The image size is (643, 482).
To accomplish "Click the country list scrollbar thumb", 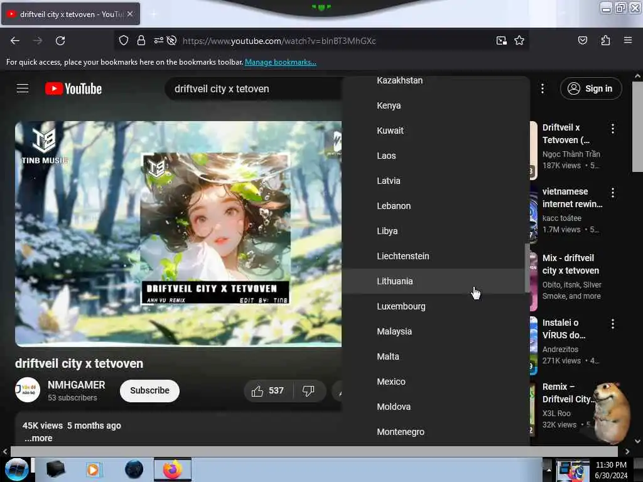I will (x=527, y=268).
